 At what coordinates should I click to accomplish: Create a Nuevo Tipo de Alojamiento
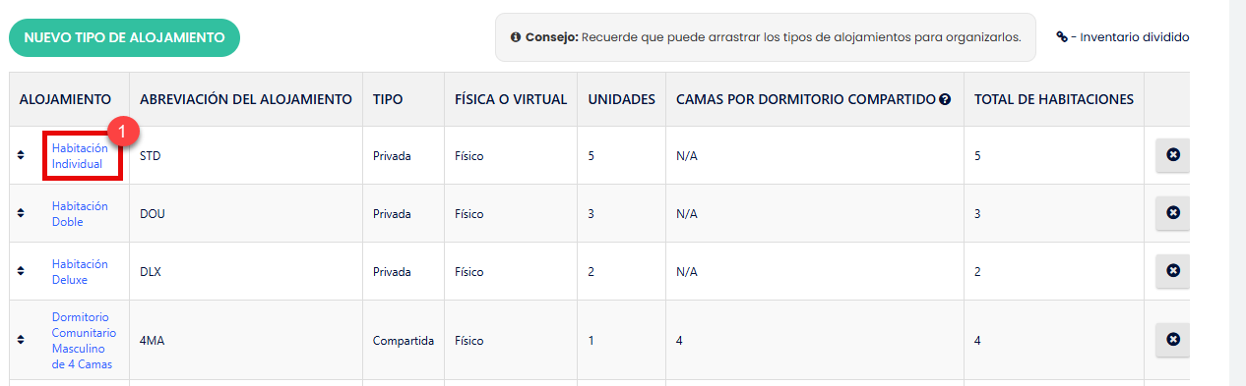pos(124,37)
